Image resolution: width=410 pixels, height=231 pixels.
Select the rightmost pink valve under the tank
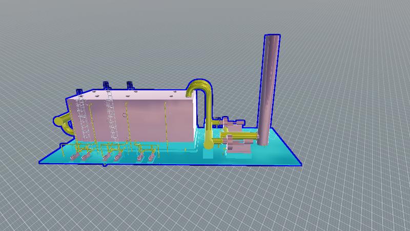click(151, 158)
